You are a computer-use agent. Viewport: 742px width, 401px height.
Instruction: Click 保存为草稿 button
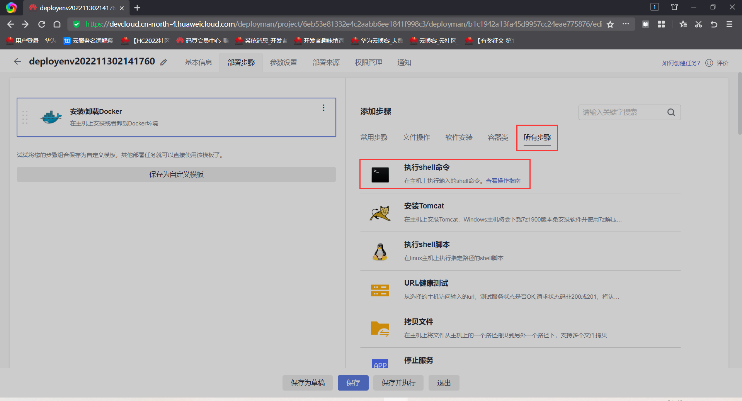pyautogui.click(x=308, y=383)
